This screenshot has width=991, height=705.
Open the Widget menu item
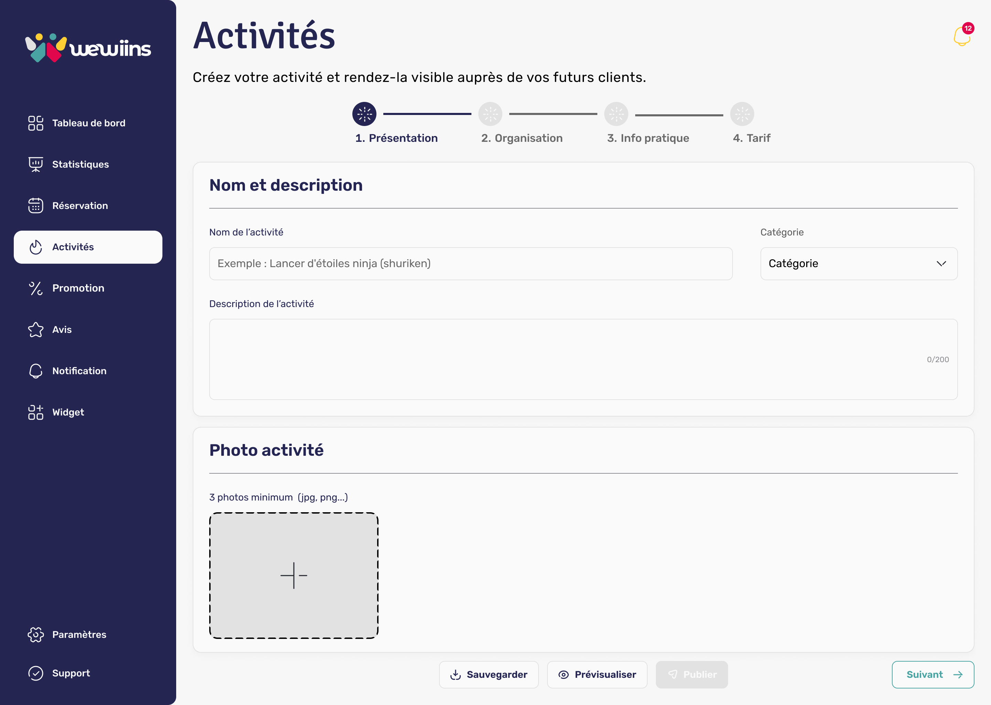click(x=88, y=412)
